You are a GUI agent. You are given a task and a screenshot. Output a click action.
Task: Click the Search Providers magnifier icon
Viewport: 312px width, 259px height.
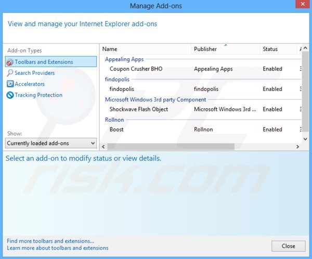point(10,73)
